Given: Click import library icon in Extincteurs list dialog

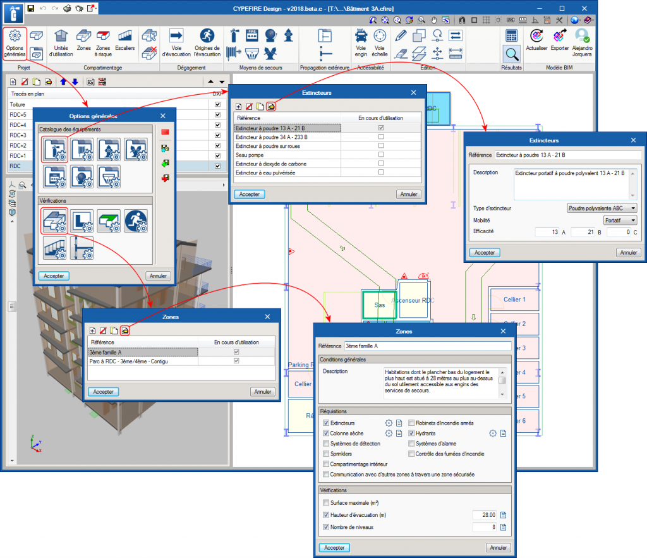Looking at the screenshot, I should [x=271, y=107].
